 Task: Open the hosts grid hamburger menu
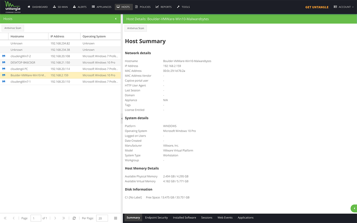point(116,218)
